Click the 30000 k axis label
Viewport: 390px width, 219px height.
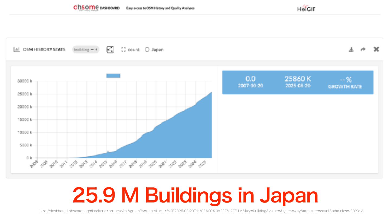25,81
